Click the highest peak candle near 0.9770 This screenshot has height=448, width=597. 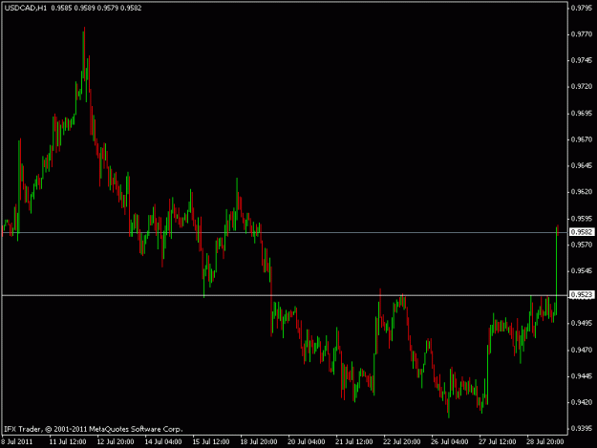click(x=84, y=53)
